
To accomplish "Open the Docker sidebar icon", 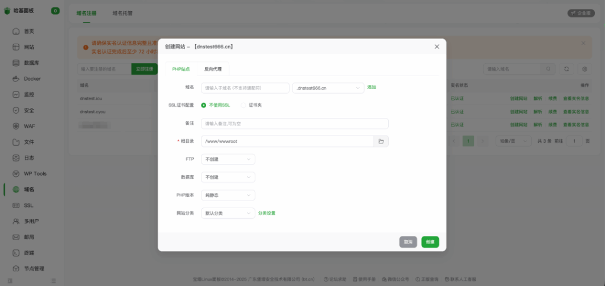I will click(x=17, y=78).
